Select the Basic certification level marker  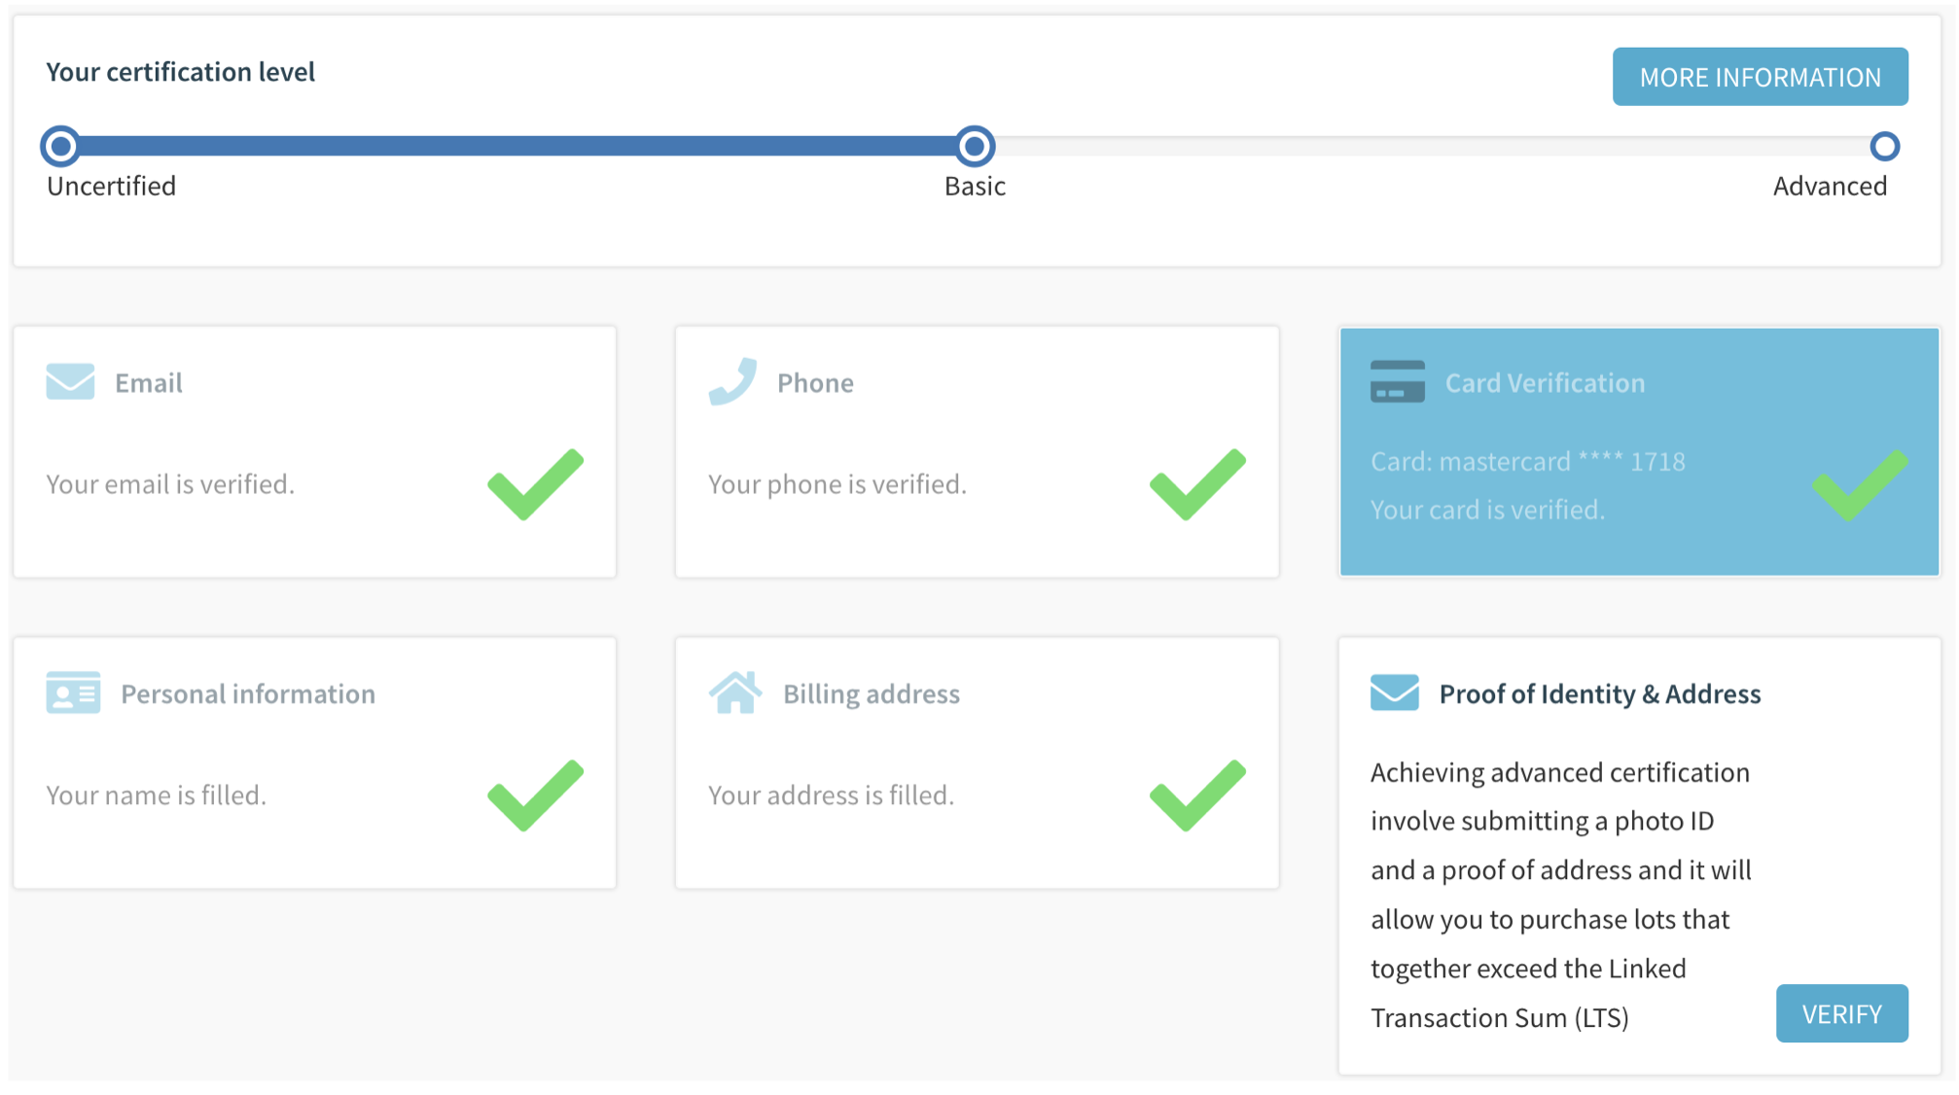(975, 146)
